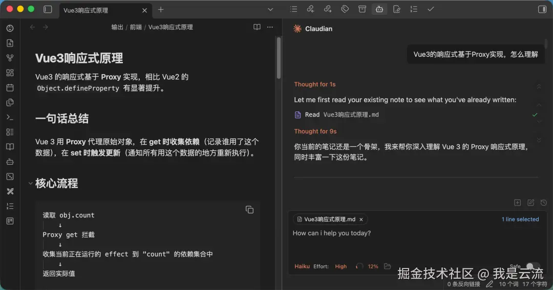The image size is (553, 290).
Task: Click the 10 个词 word count
Action: (508, 284)
